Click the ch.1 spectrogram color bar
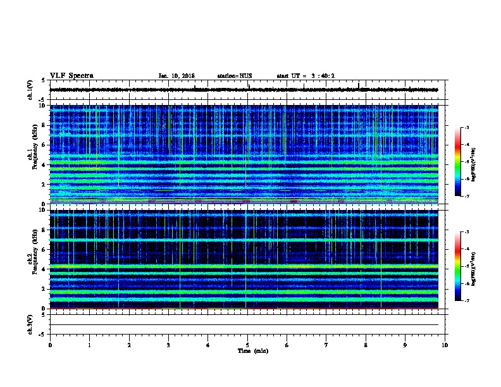This screenshot has width=501, height=387. (457, 162)
